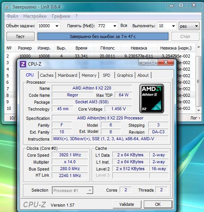Click the AMD Athlon II X2 220 name field
Viewport: 204px width, 212px height.
(x=92, y=88)
